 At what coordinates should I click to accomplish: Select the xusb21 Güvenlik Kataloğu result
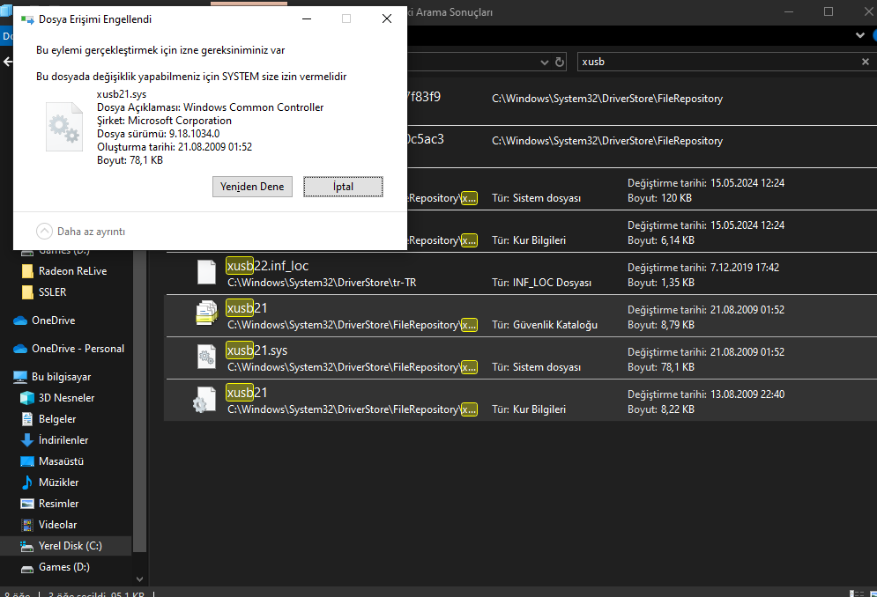520,316
